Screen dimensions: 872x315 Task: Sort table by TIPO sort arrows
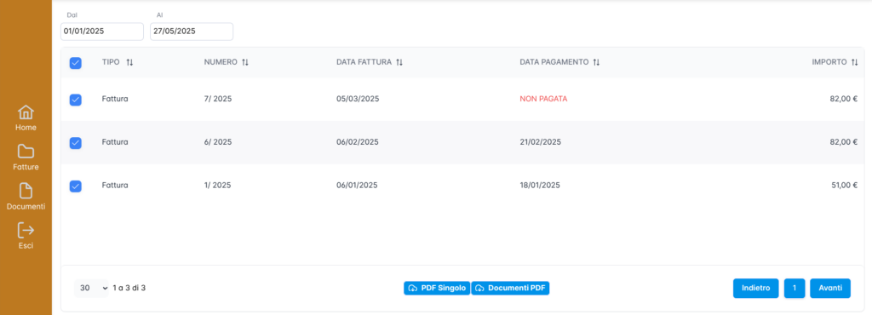129,63
